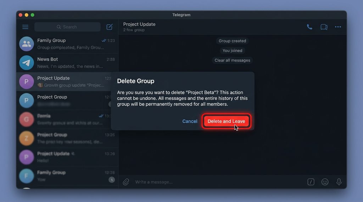Open the Project Update chat header title
Screen dimensions: 363x202
(139, 24)
